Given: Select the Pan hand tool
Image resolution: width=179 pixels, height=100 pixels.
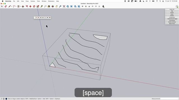Looking at the screenshot, I should [56, 6].
